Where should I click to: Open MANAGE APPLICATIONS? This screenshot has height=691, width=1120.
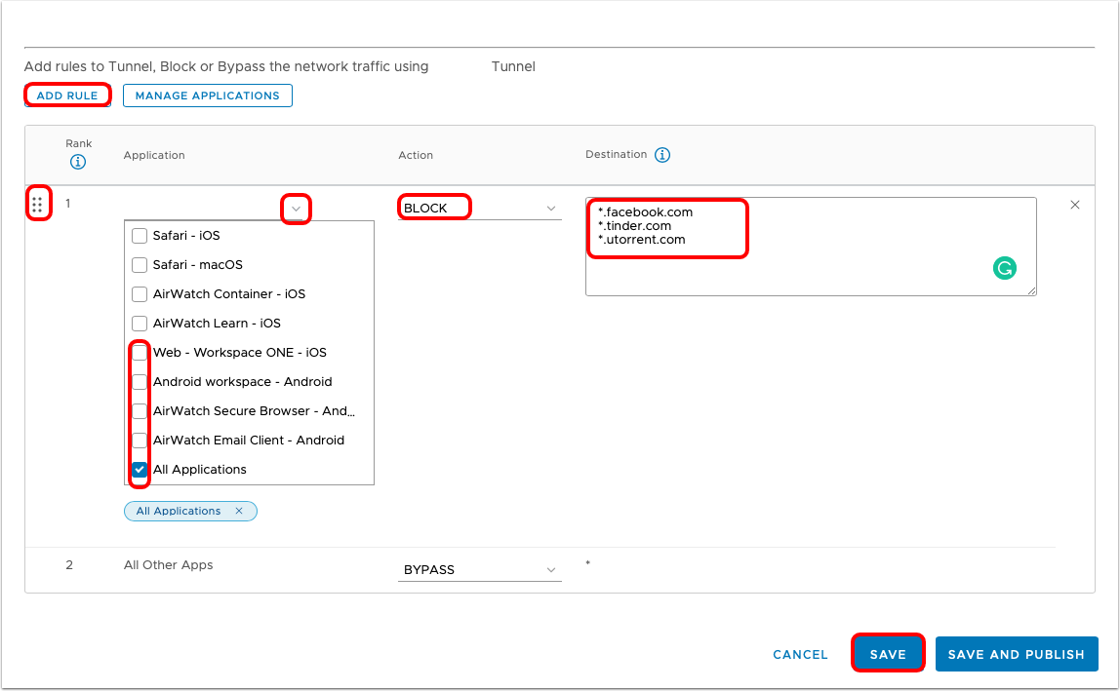[x=207, y=96]
